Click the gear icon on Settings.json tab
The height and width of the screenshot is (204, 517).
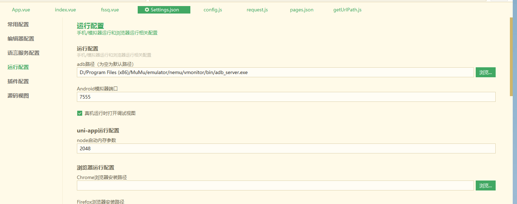tap(147, 10)
